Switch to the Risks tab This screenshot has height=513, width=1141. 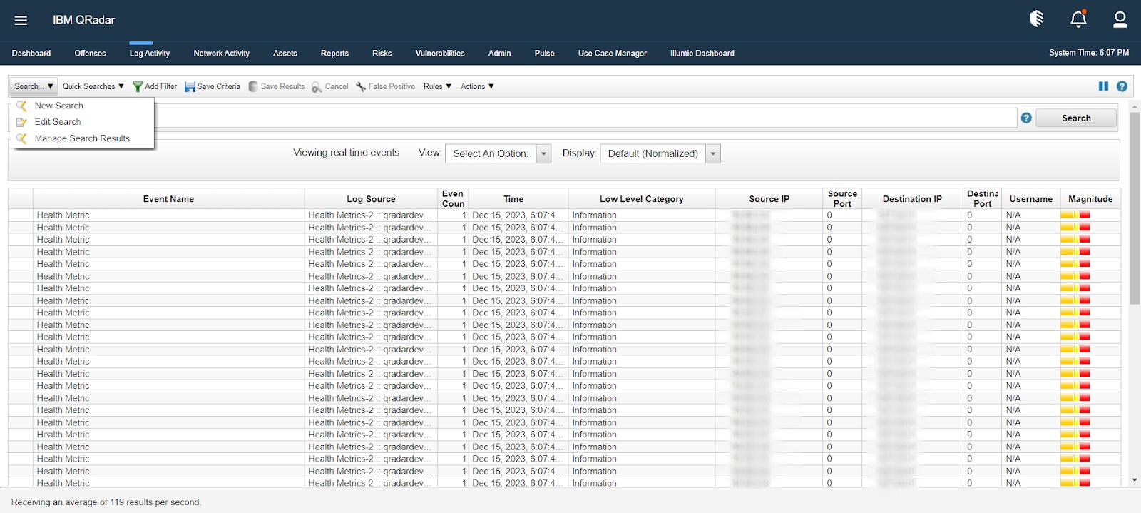click(x=382, y=54)
